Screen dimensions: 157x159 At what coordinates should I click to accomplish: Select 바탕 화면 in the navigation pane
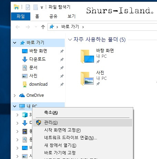tap(38, 51)
